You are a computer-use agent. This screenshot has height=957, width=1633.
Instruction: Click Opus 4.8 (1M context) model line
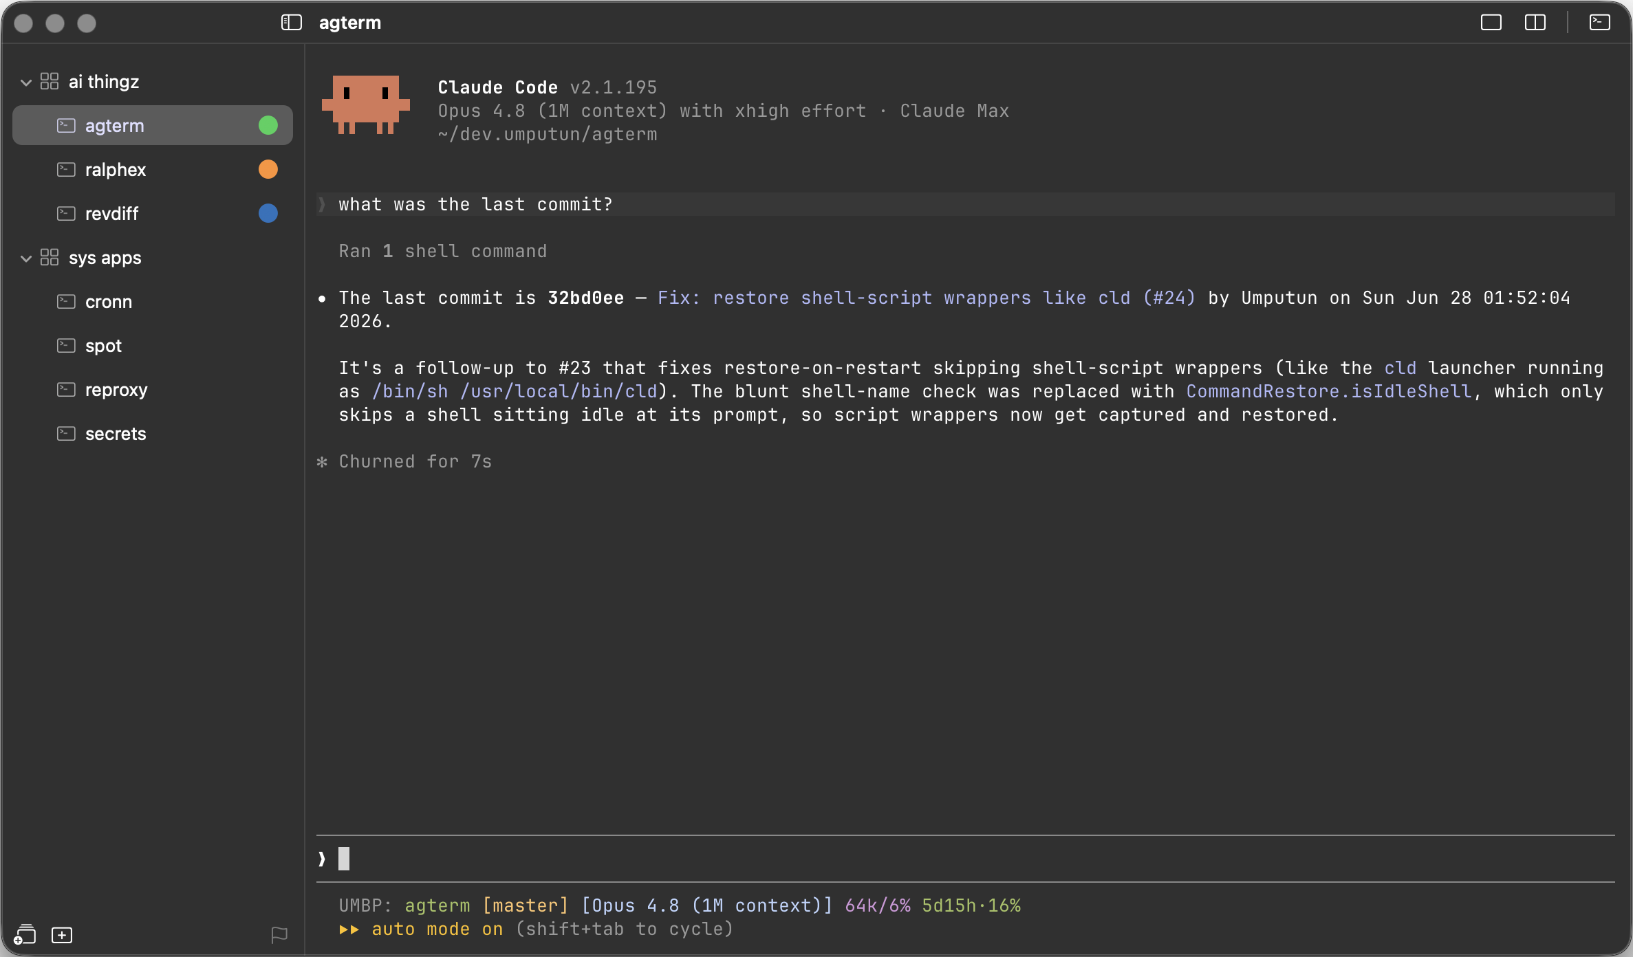pos(724,111)
